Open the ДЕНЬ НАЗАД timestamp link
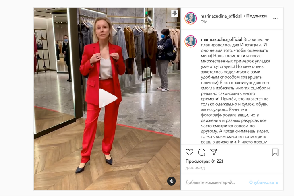This screenshot has height=196, width=294. tap(195, 168)
